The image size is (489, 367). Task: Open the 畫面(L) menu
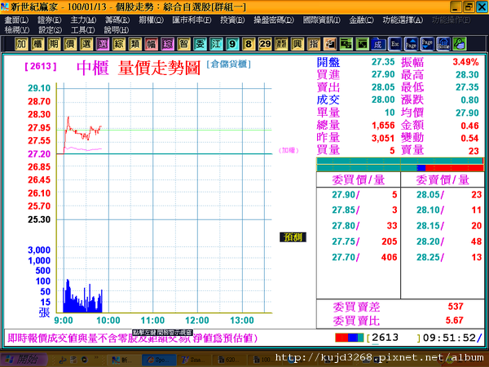(16, 20)
